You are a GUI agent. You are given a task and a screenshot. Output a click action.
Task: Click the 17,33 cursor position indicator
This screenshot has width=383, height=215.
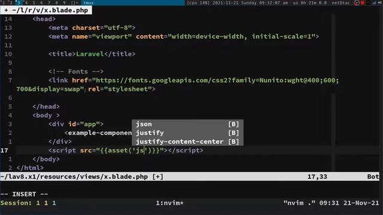tap(317, 177)
